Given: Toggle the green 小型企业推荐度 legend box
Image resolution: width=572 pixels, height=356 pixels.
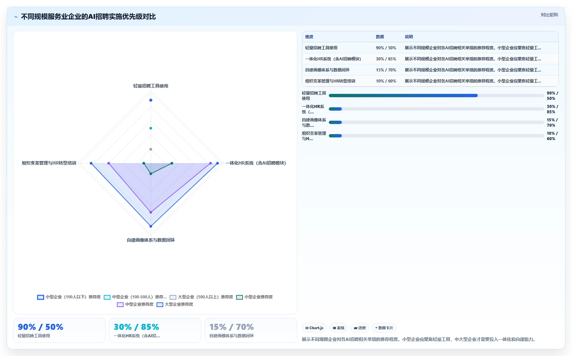Looking at the screenshot, I should (x=240, y=297).
